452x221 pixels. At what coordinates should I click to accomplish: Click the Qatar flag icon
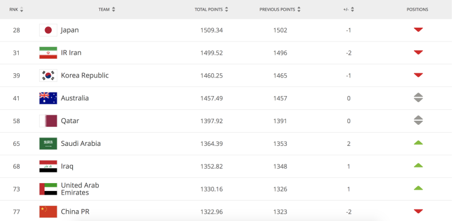pyautogui.click(x=48, y=121)
